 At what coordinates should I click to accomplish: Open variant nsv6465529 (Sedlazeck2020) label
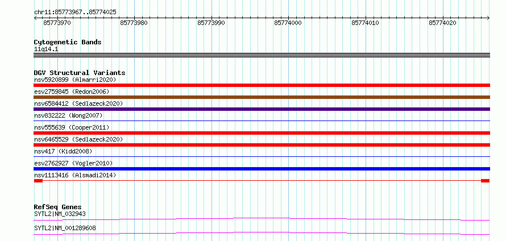pos(78,139)
